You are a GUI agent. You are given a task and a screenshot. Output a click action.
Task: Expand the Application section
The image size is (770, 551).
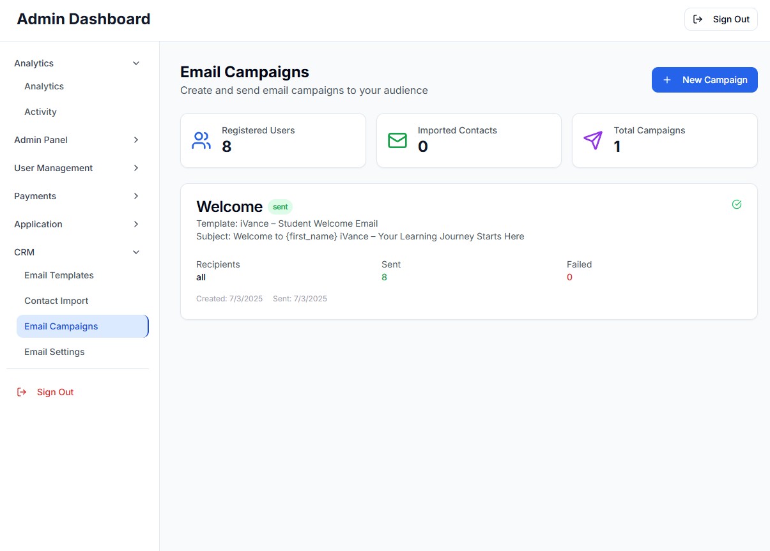click(x=135, y=224)
